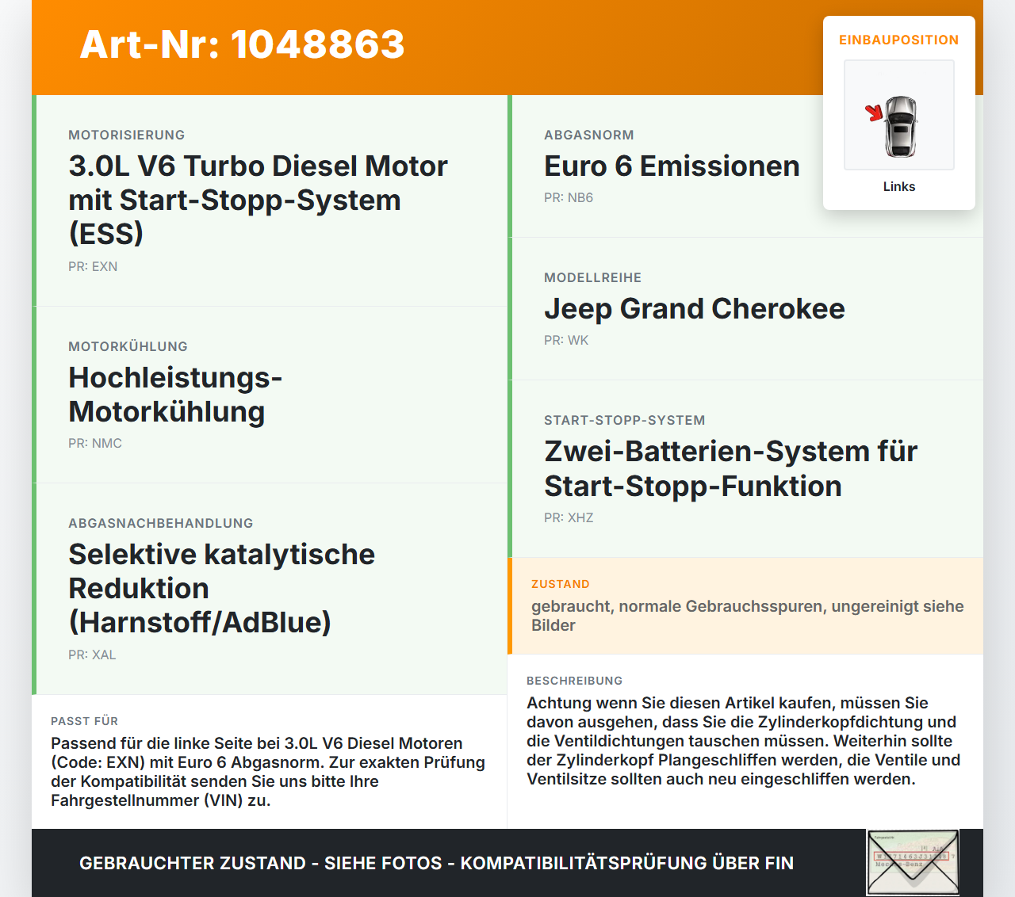Click the 'PR: NMC' code
The width and height of the screenshot is (1015, 897).
click(95, 443)
